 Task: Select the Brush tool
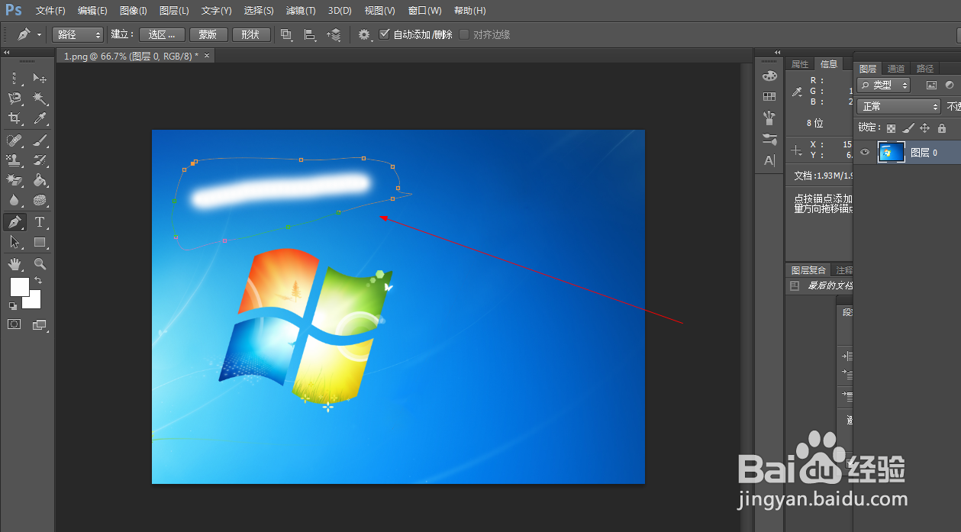click(x=40, y=140)
